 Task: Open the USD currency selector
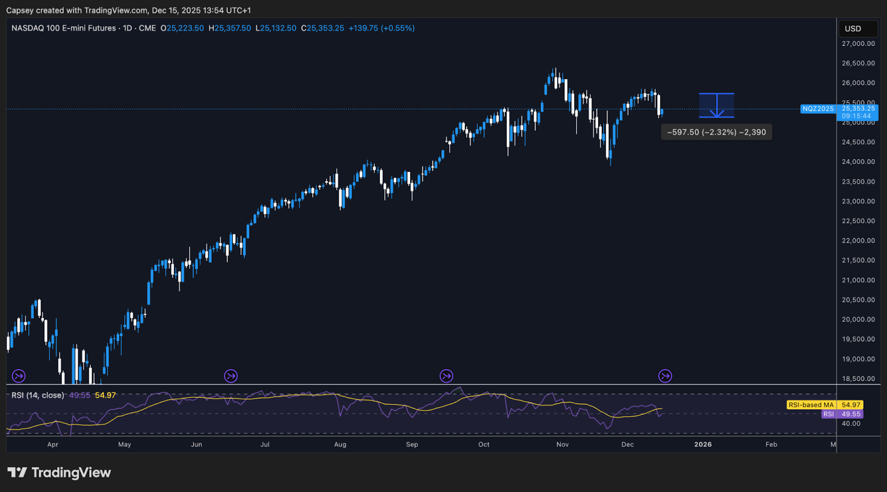coord(853,29)
